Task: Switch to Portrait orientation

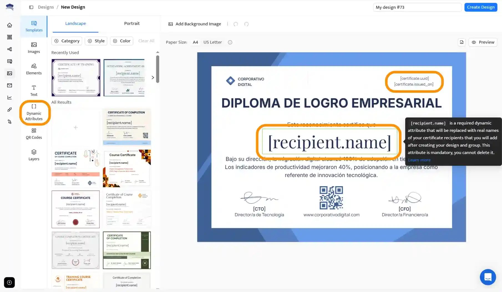Action: tap(132, 23)
